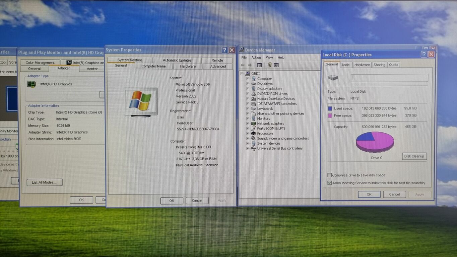Select the ORDI computer root icon

tap(248, 74)
